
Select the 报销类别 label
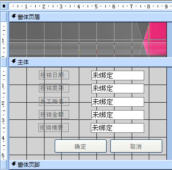coord(54,88)
